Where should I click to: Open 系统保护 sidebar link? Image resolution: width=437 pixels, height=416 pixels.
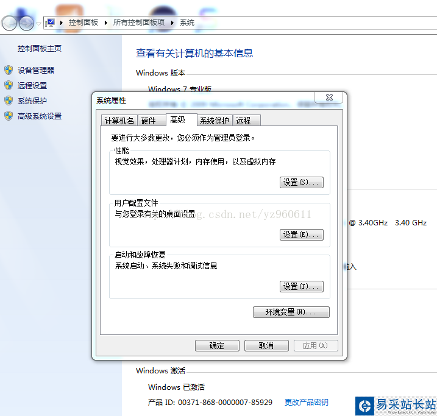click(x=32, y=100)
